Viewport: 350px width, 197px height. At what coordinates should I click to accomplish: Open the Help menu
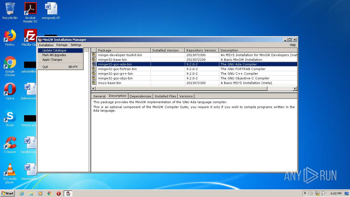click(x=293, y=45)
